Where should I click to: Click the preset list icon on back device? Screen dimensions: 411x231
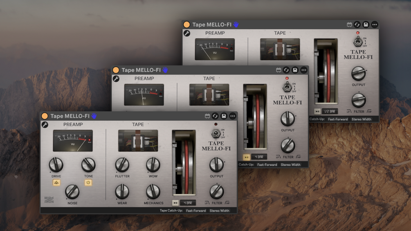point(349,25)
